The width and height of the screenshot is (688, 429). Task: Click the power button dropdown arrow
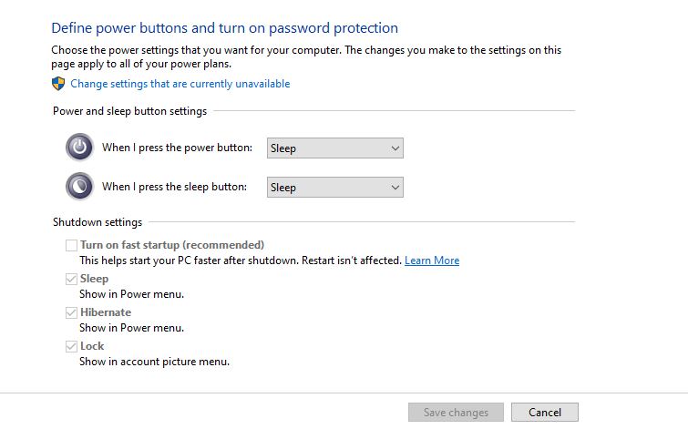(x=395, y=148)
